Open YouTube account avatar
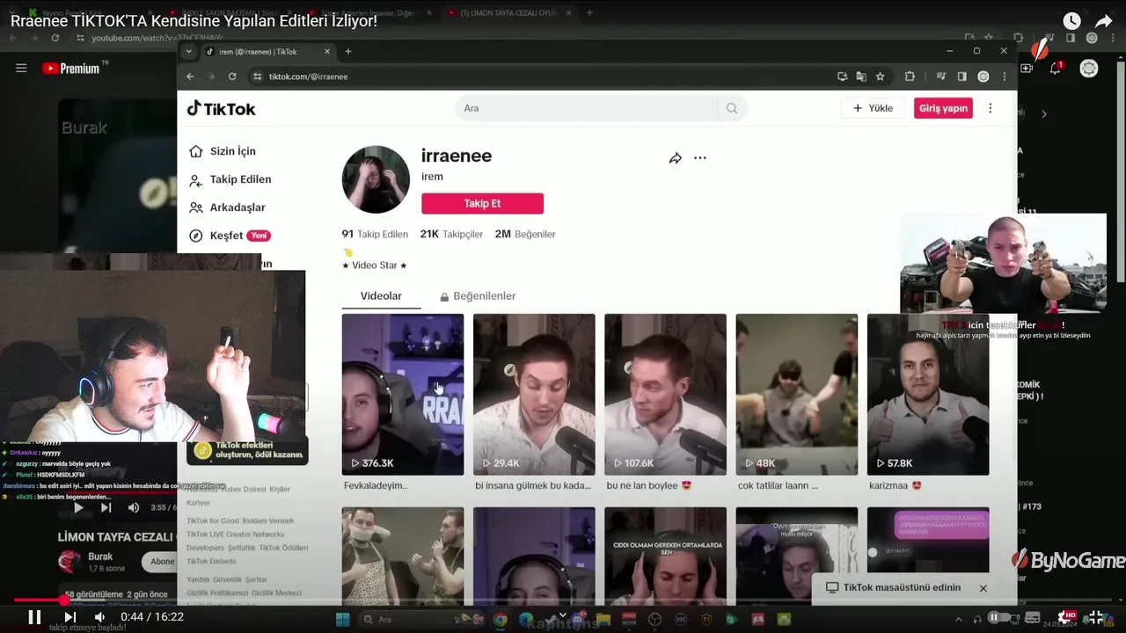This screenshot has width=1126, height=633. pyautogui.click(x=1089, y=68)
